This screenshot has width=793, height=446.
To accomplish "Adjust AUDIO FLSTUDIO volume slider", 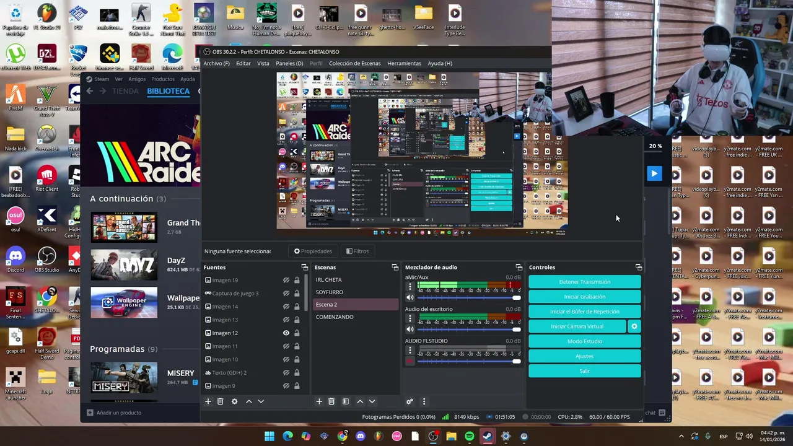I will (x=469, y=361).
